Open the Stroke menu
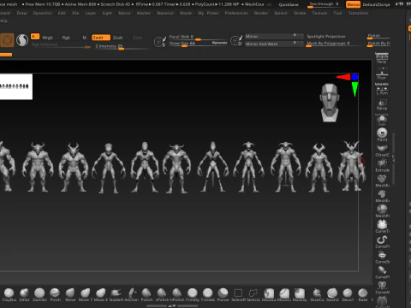The image size is (411, 308). tap(300, 13)
